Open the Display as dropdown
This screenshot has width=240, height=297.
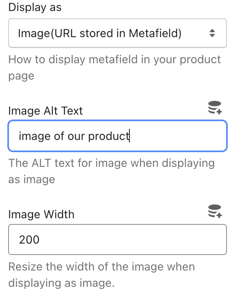tap(117, 33)
